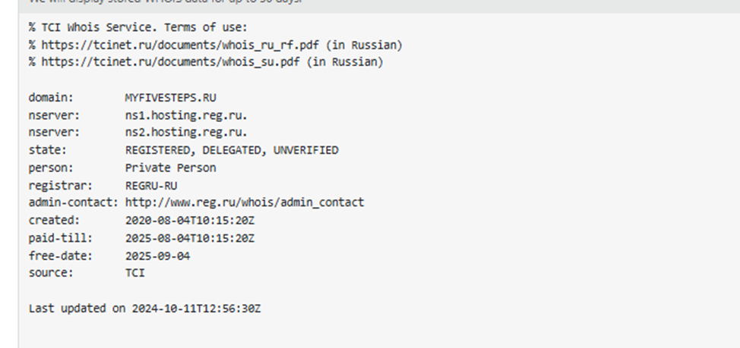Click the ns2.hosting.reg.ru nameserver text
Screen dimensions: 740x348
[x=186, y=133]
